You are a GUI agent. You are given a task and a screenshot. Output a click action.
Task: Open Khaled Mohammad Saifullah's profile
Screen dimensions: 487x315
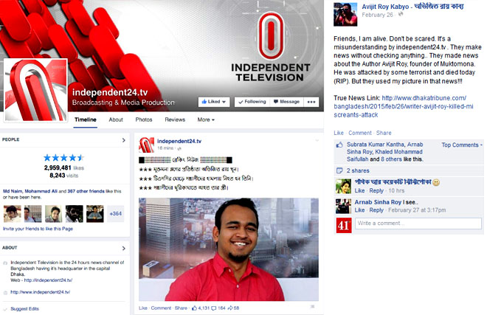click(x=385, y=156)
